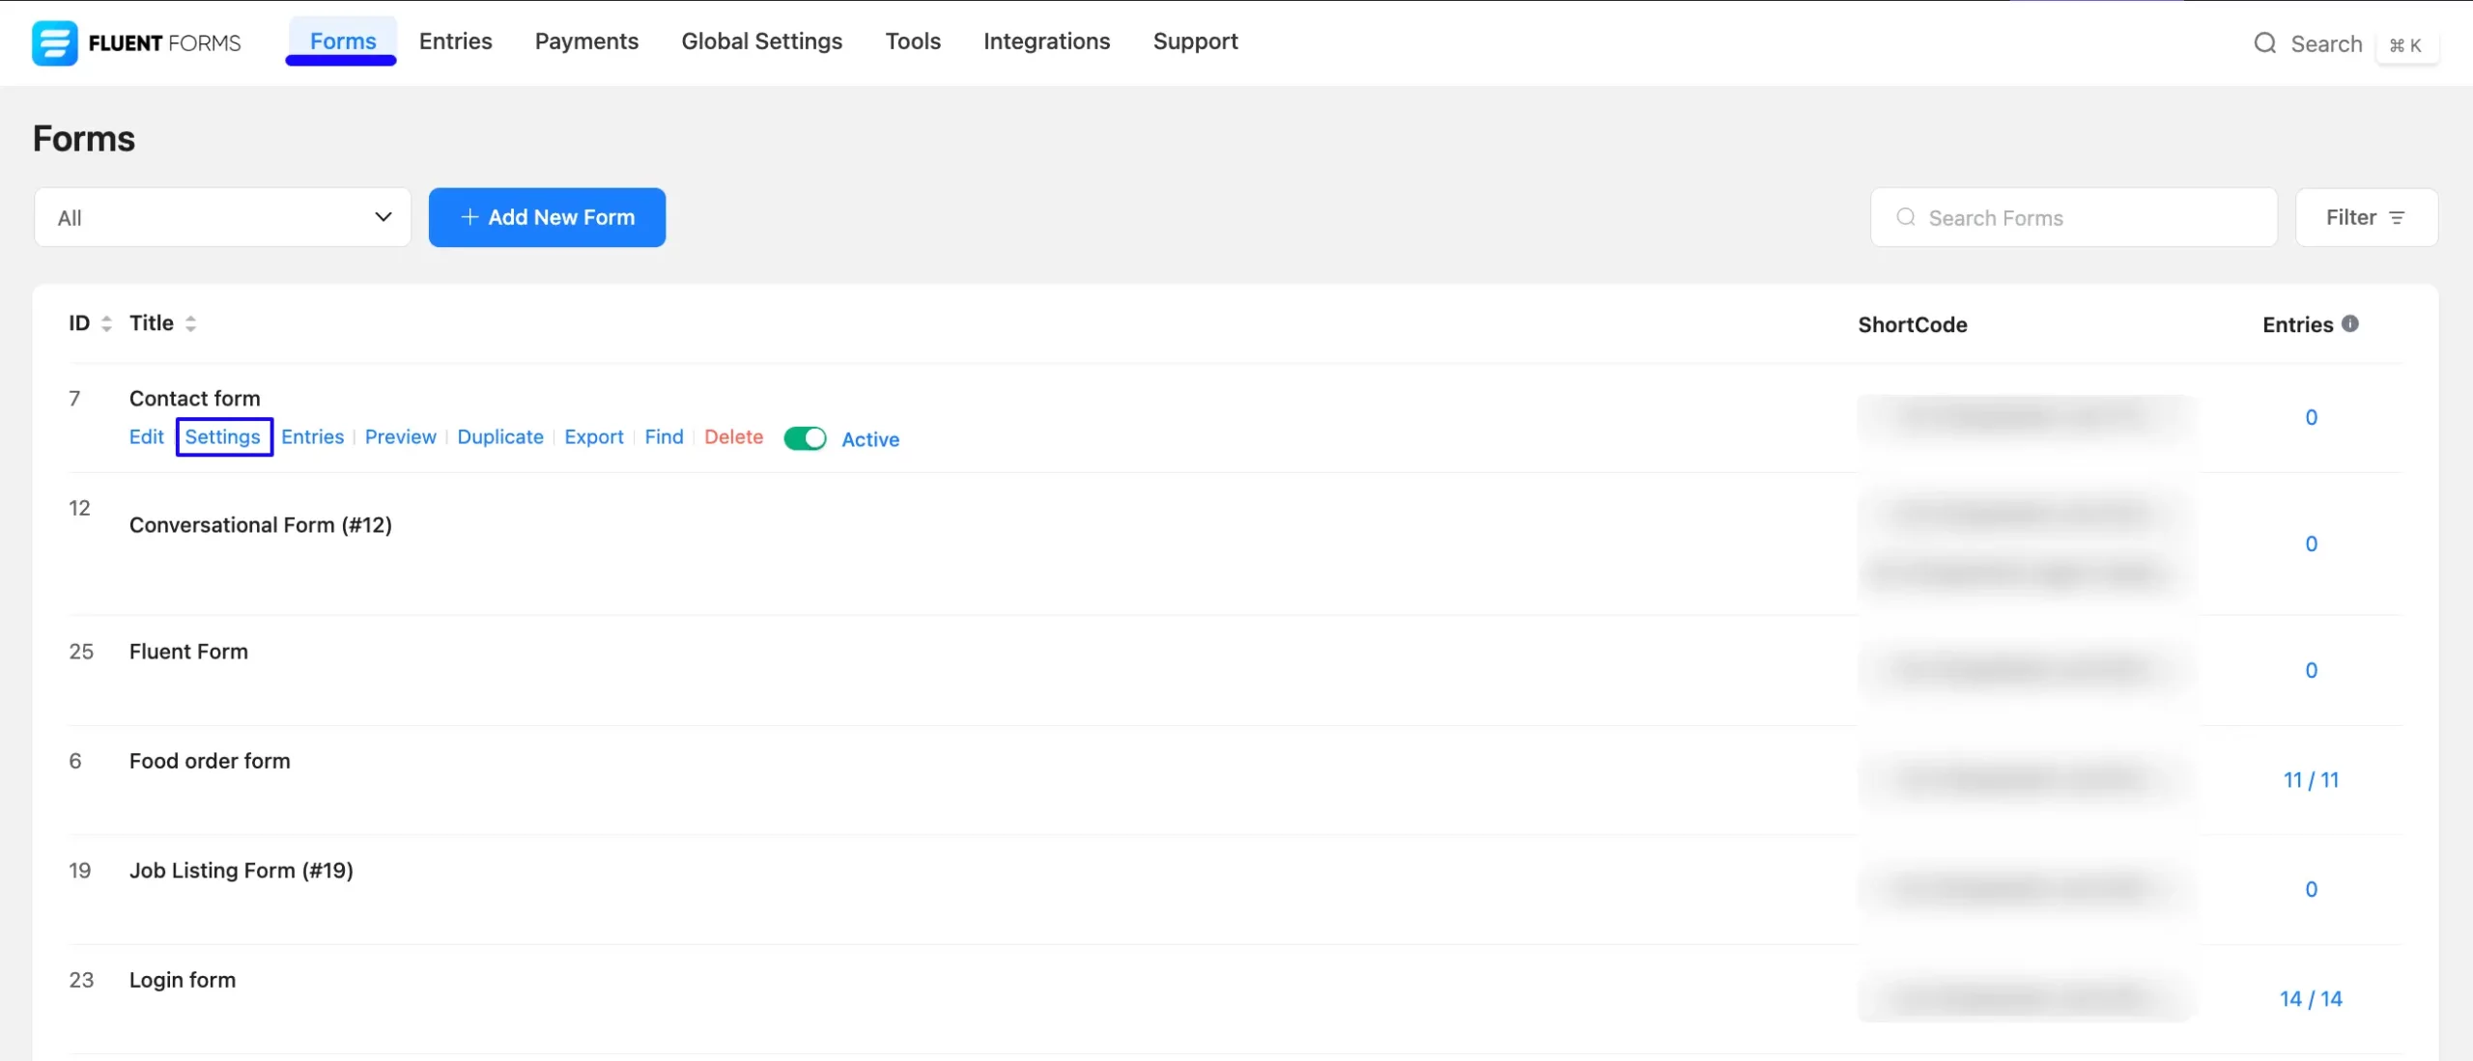2473x1061 pixels.
Task: Switch to the Entries tab
Action: point(455,42)
